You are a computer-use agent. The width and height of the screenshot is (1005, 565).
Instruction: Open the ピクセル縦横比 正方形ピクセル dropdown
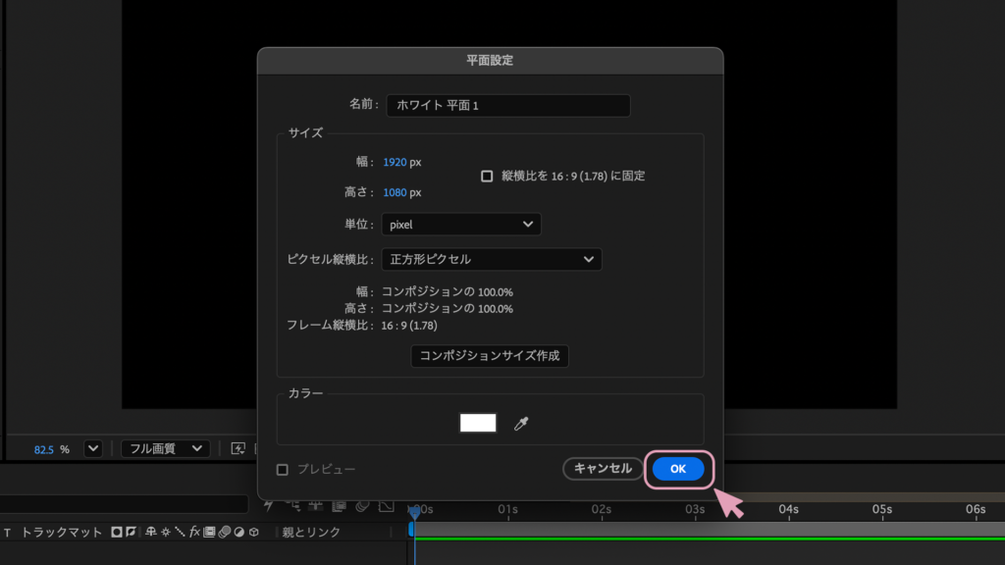(x=492, y=259)
